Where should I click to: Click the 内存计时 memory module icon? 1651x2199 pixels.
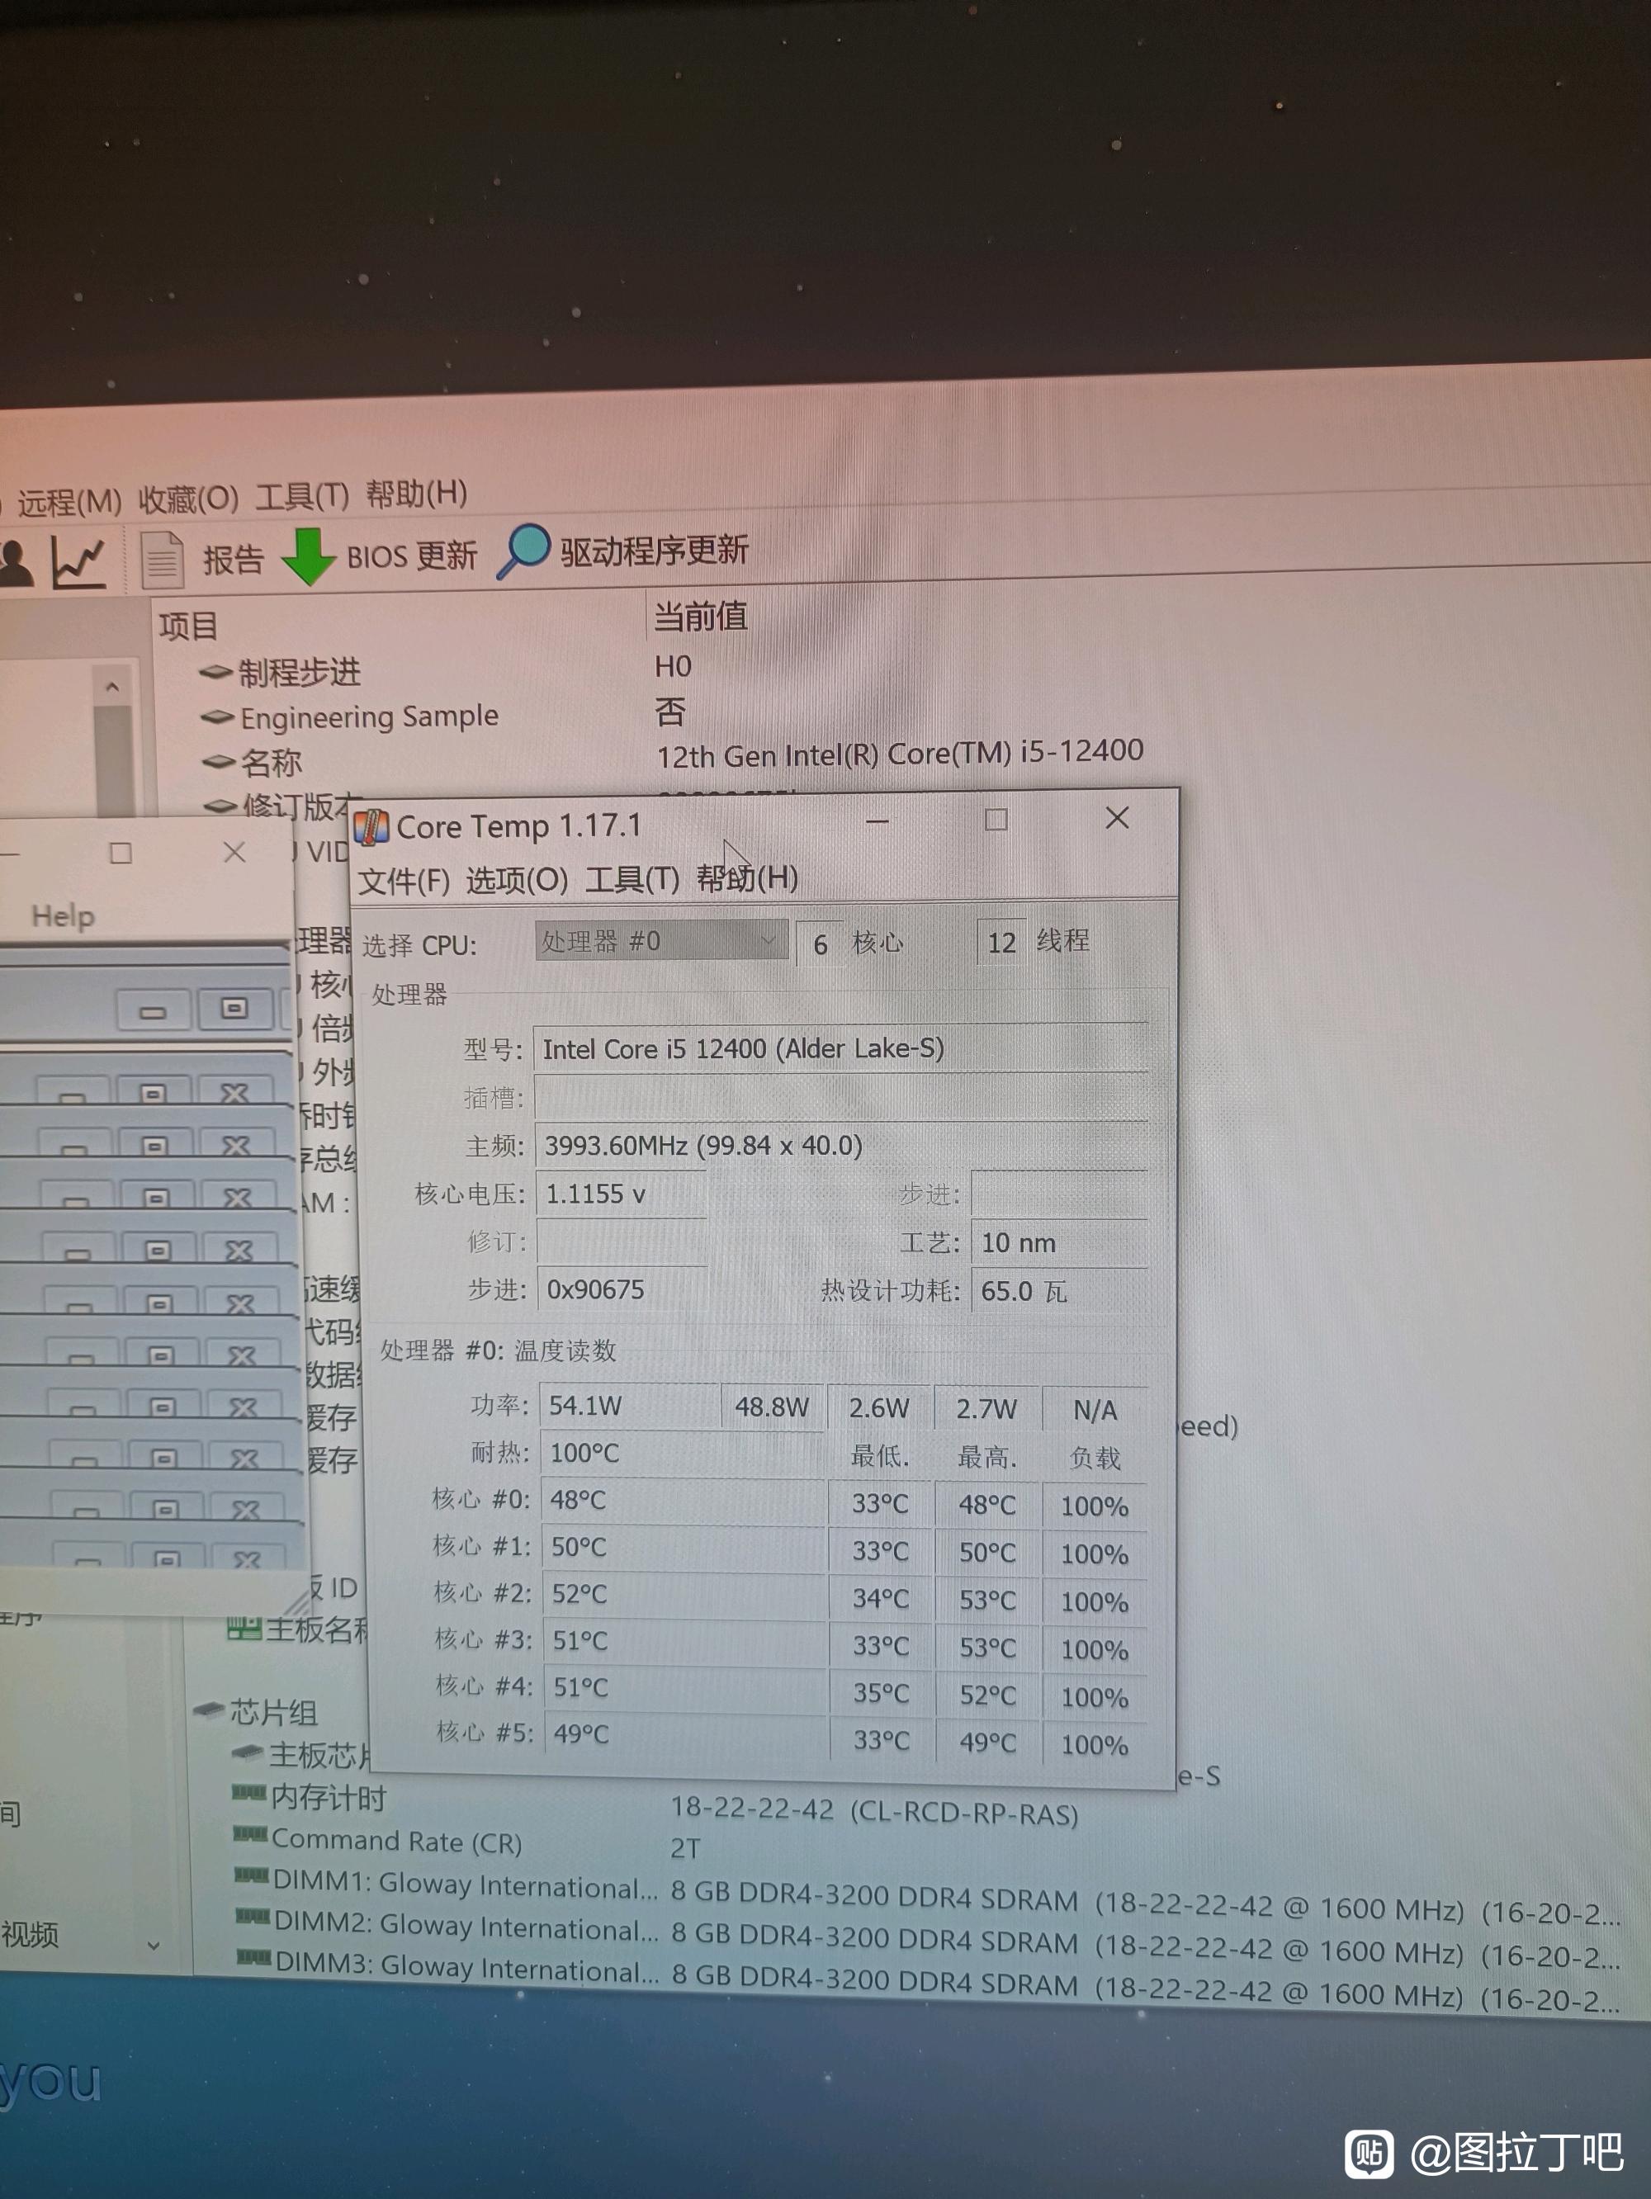(x=248, y=1792)
